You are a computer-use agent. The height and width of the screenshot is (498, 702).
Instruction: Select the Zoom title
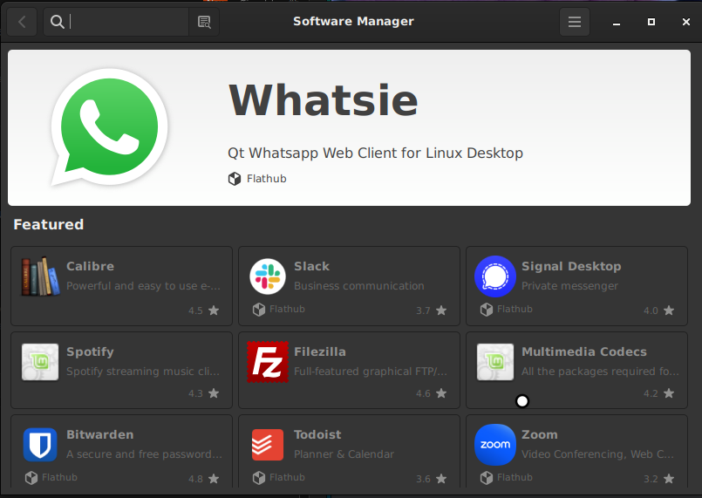point(540,434)
